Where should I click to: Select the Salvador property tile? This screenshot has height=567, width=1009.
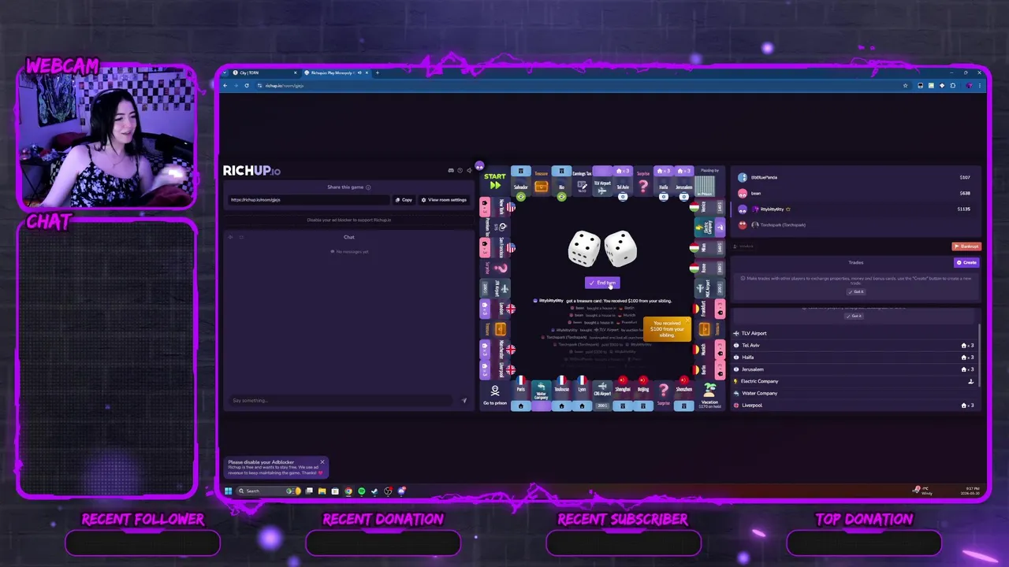(x=520, y=181)
